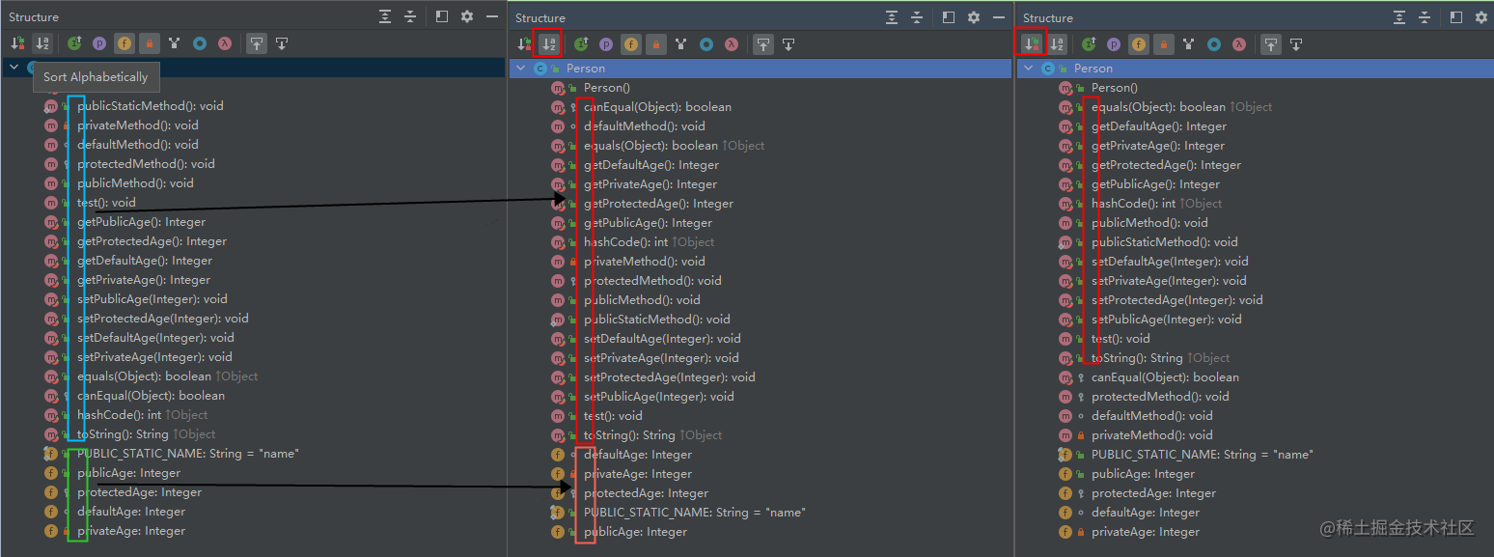Viewport: 1494px width, 557px height.
Task: Toggle Show Lambdas icon in left Structure panel
Action: [x=224, y=42]
